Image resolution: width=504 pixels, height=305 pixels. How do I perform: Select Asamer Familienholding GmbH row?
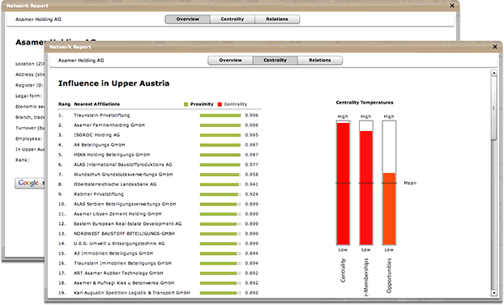pos(159,125)
